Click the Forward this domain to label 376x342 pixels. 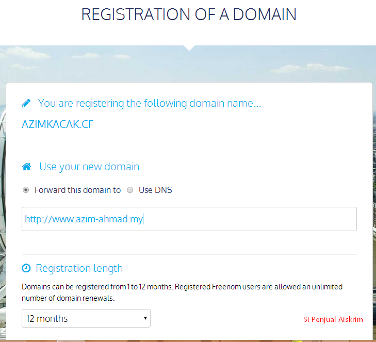tap(78, 190)
